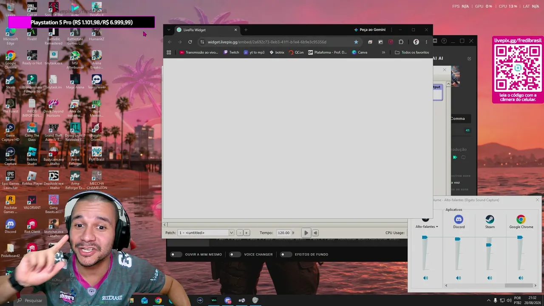Open the botrix bookmark
544x306 pixels.
click(x=277, y=52)
